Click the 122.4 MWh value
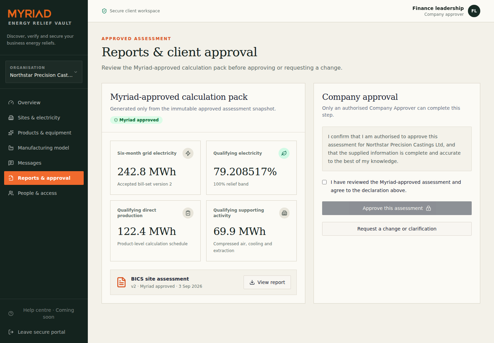The width and height of the screenshot is (494, 343). coord(146,231)
